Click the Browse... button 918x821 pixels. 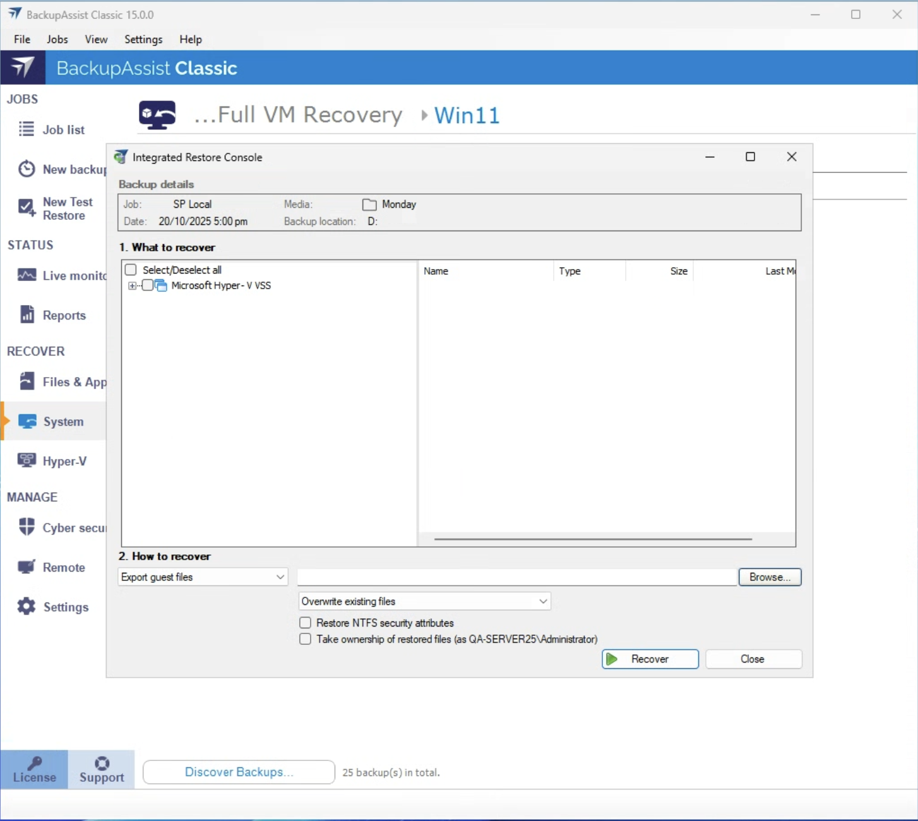click(x=769, y=577)
